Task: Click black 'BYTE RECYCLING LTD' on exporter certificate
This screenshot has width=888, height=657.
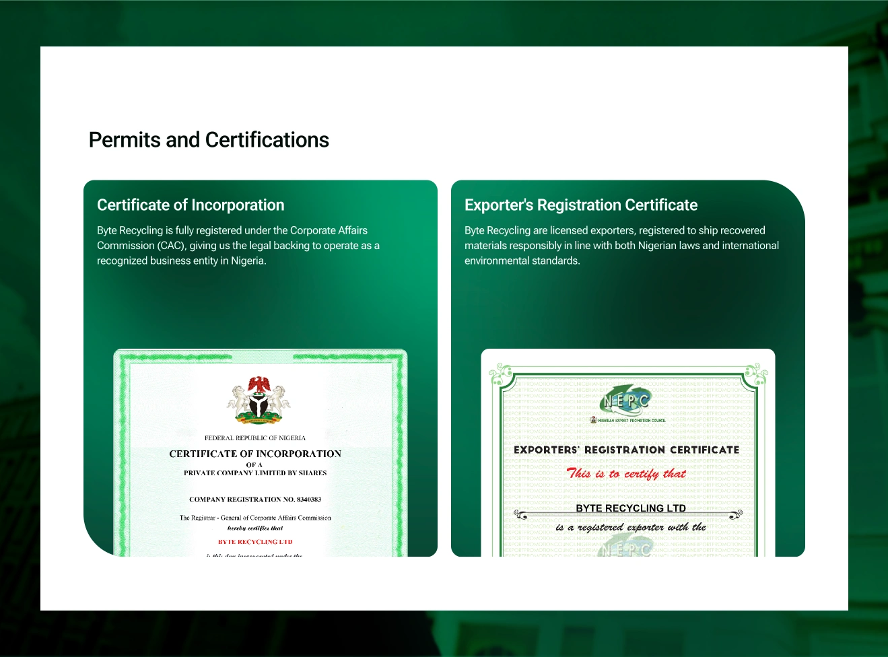Action: click(631, 508)
